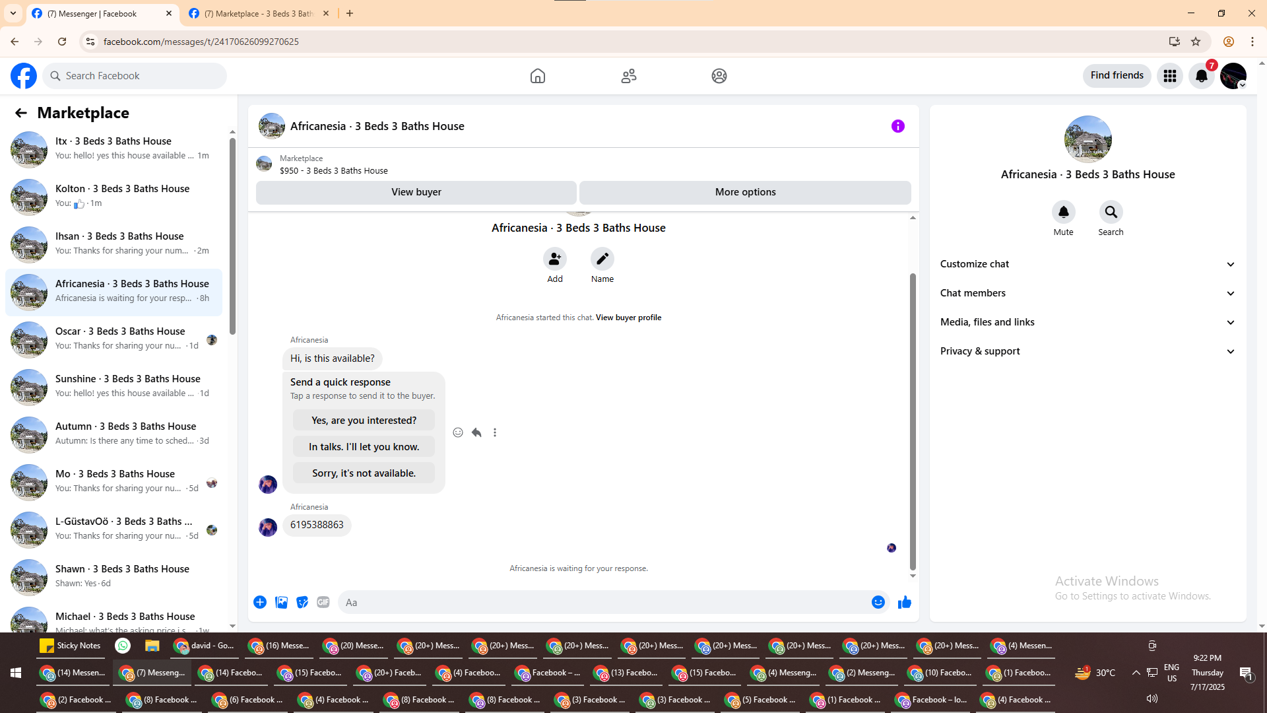This screenshot has height=713, width=1267.
Task: Expand Privacy & support section
Action: click(1088, 351)
